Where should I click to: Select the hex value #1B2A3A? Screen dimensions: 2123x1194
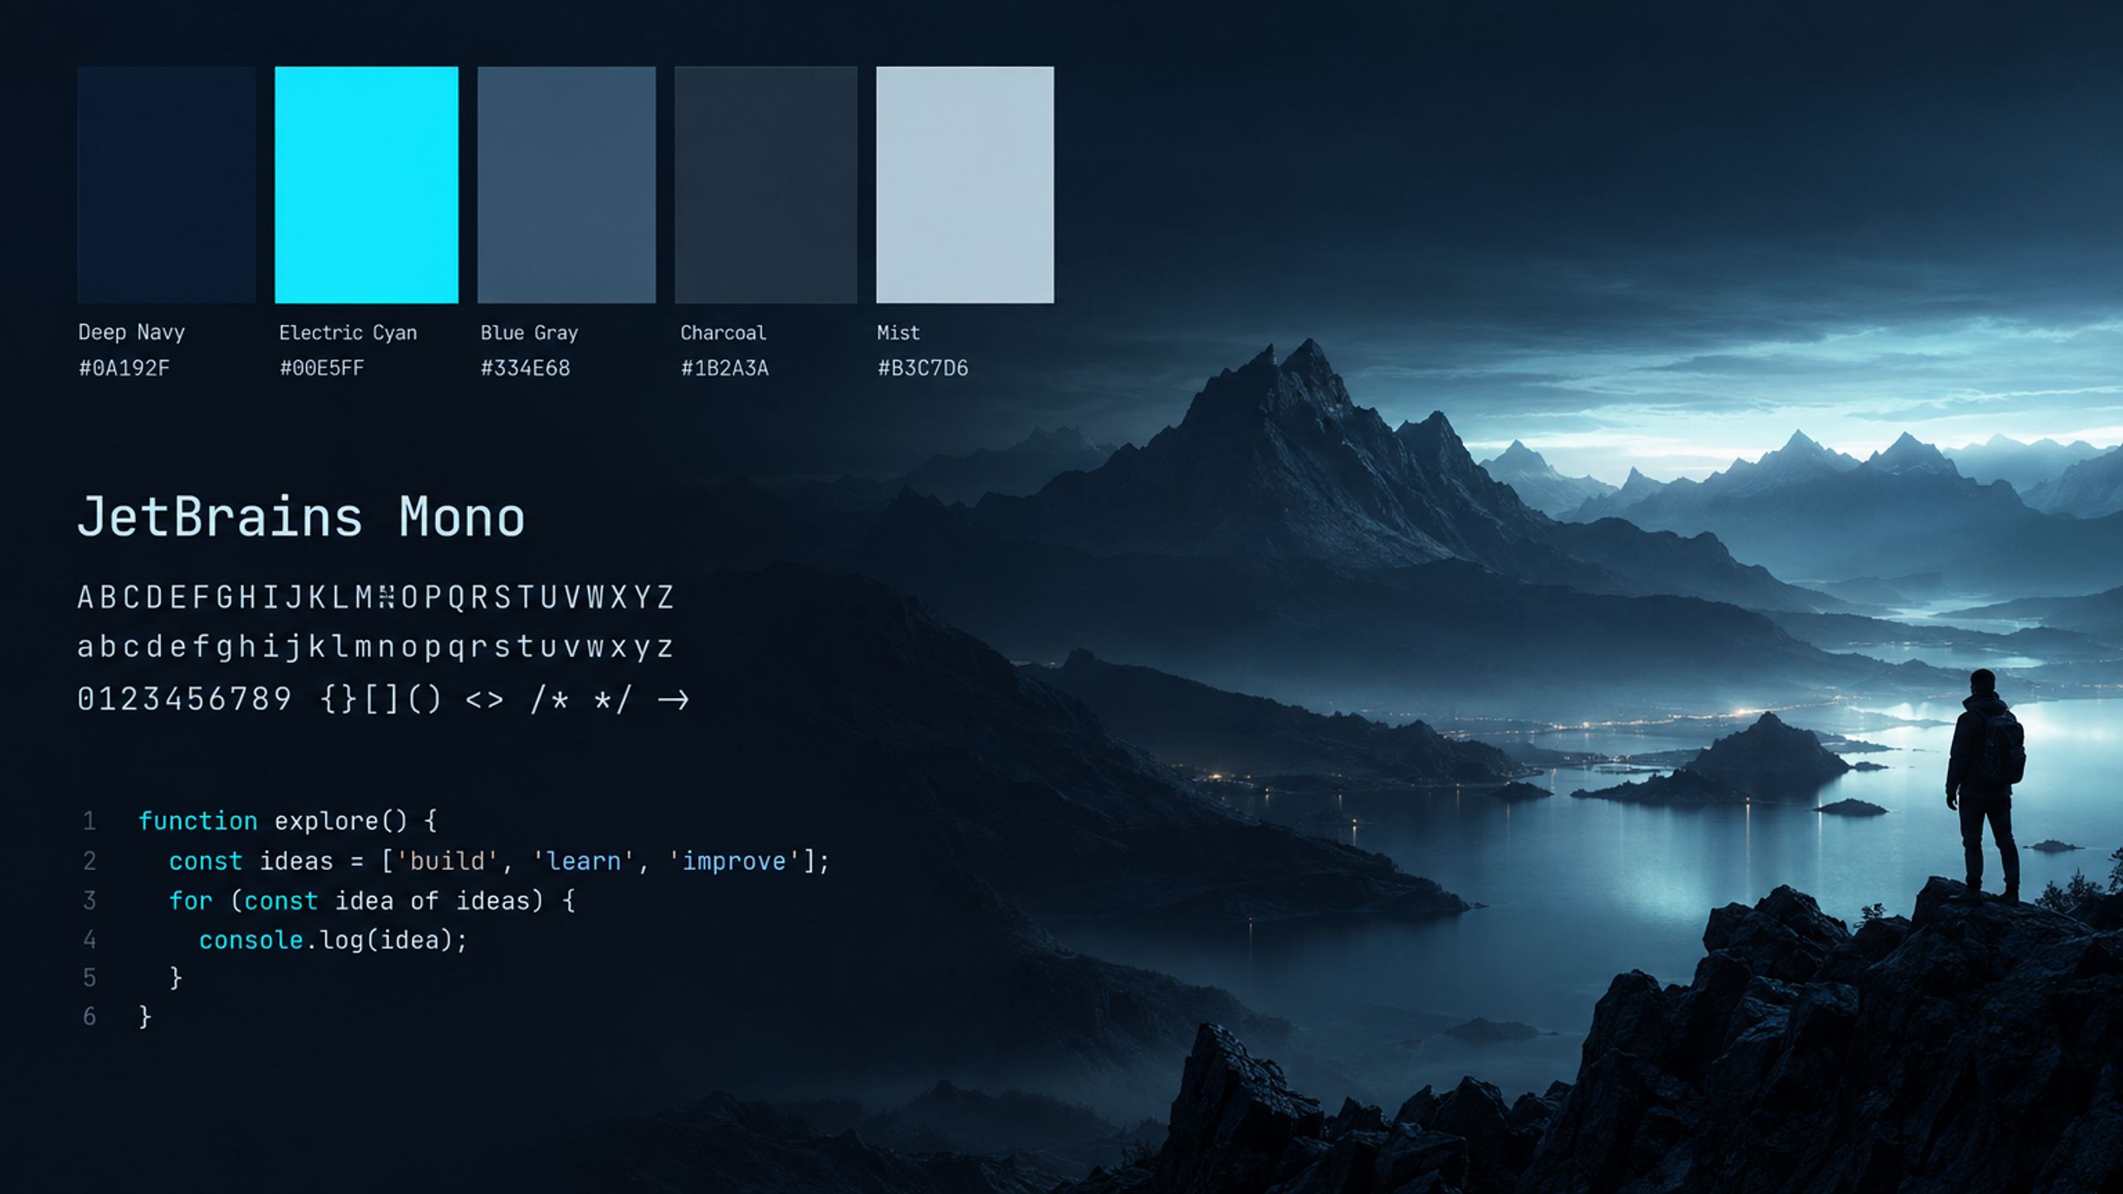tap(725, 368)
